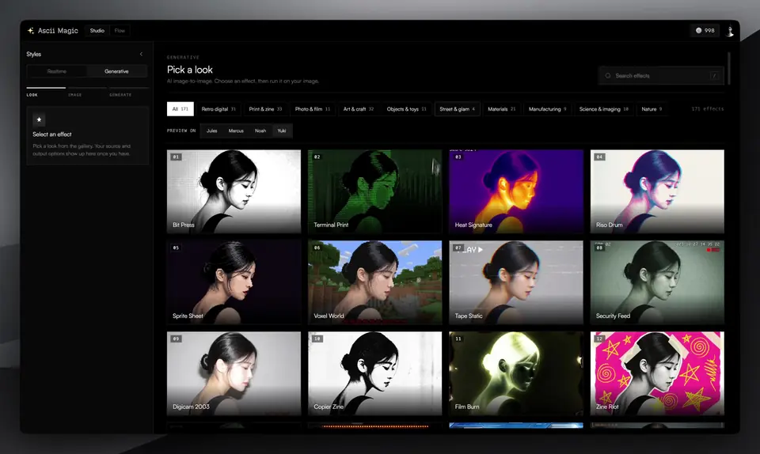Preview effects on Yuki
The height and width of the screenshot is (454, 760).
(x=282, y=131)
